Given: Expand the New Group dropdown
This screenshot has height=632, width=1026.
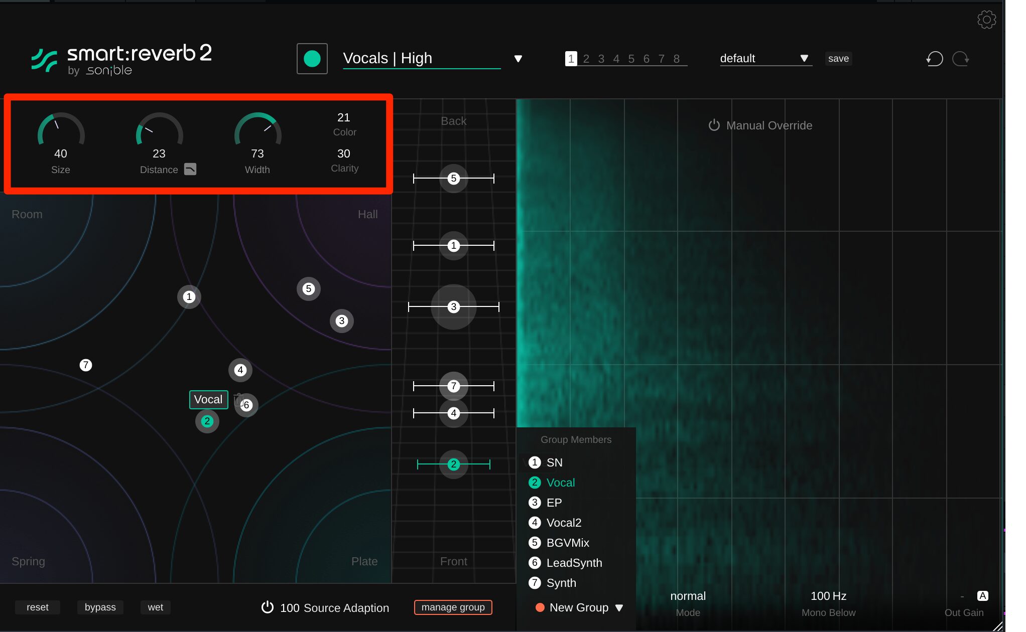Looking at the screenshot, I should tap(619, 608).
